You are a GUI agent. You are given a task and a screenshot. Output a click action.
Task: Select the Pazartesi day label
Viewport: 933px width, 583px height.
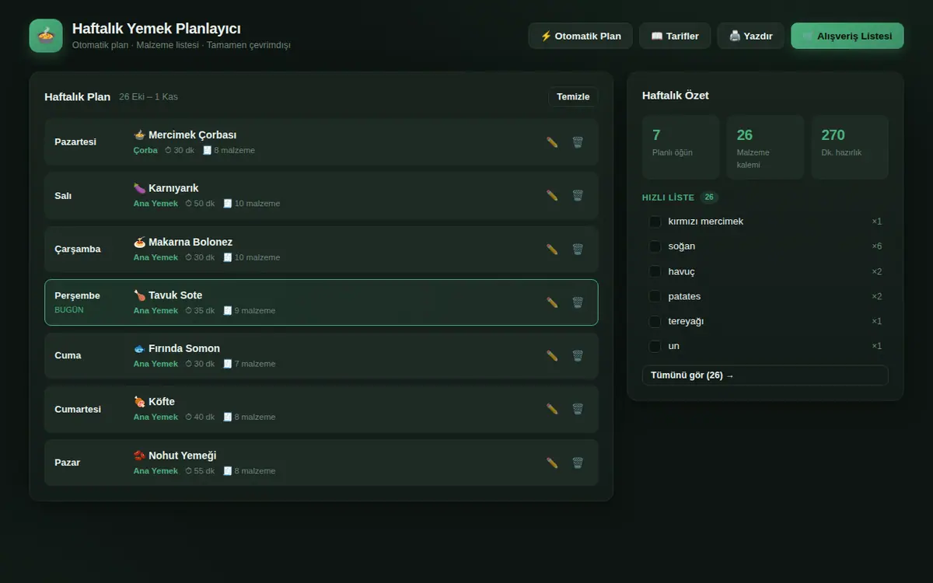point(75,142)
